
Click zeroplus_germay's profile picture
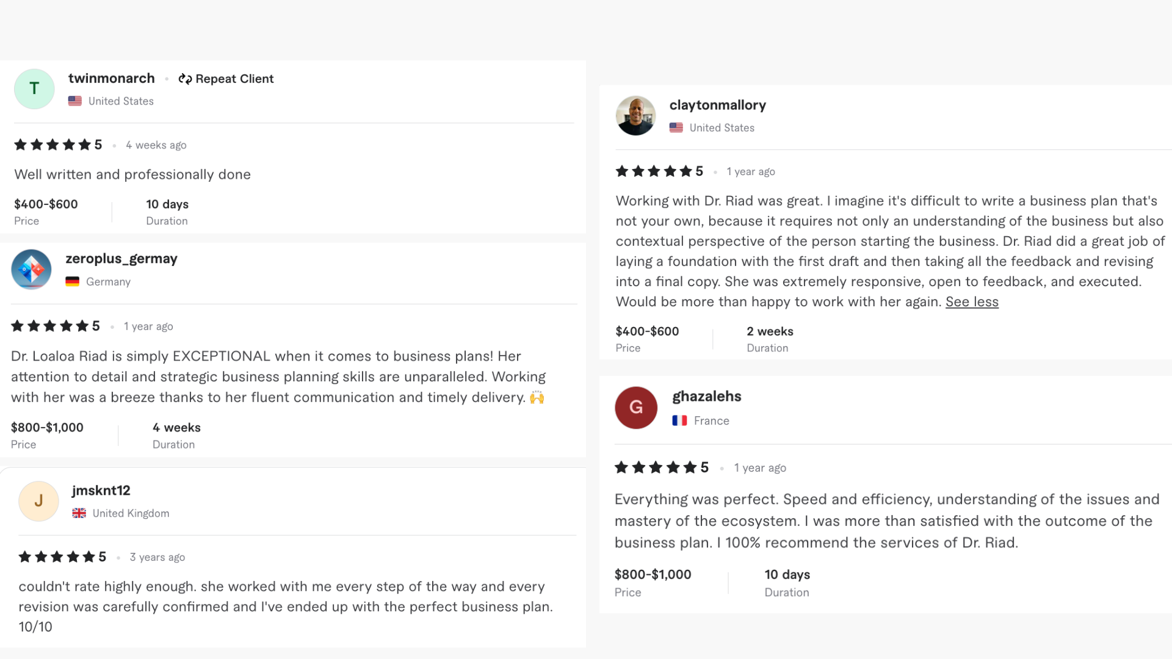(x=31, y=269)
